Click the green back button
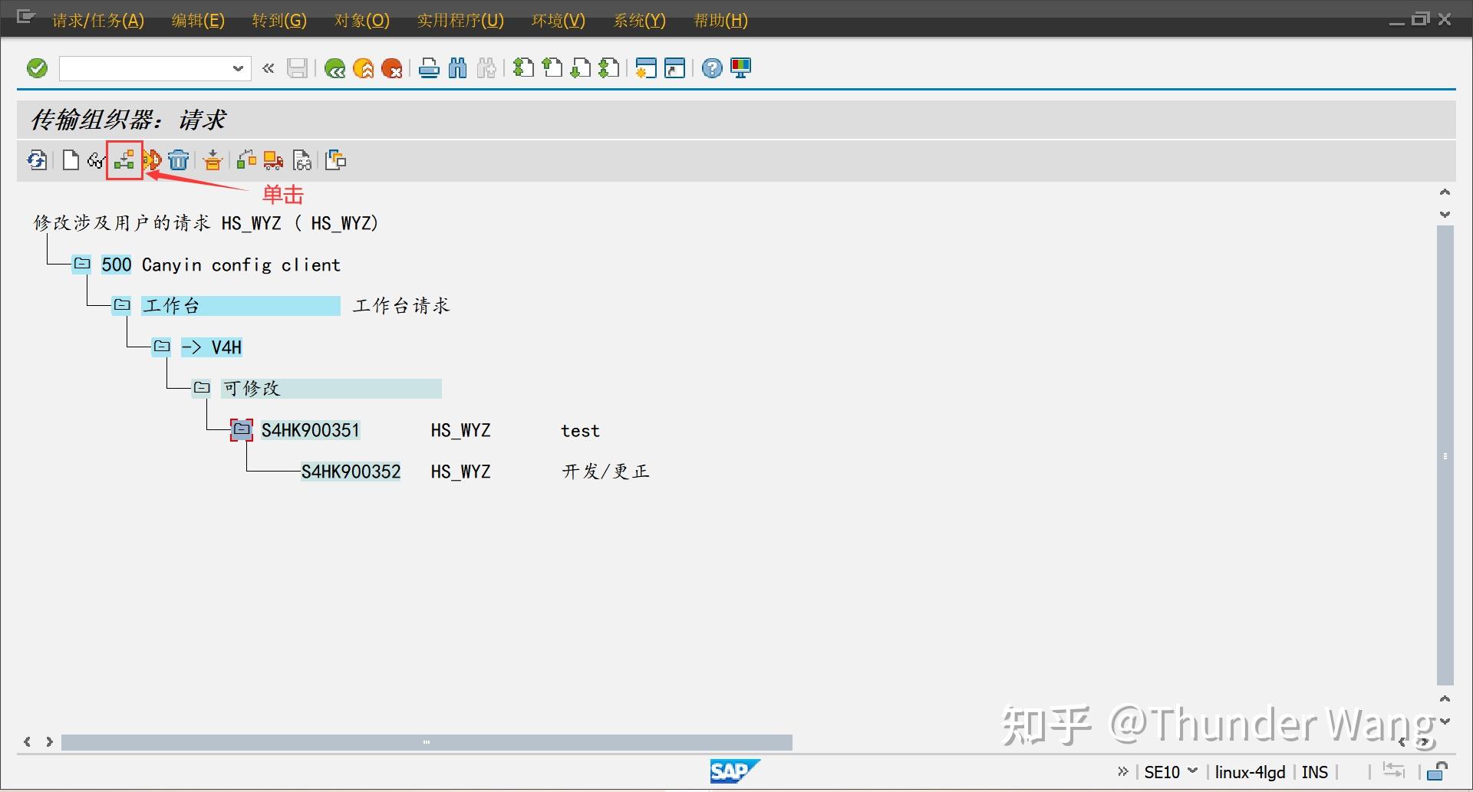 335,67
